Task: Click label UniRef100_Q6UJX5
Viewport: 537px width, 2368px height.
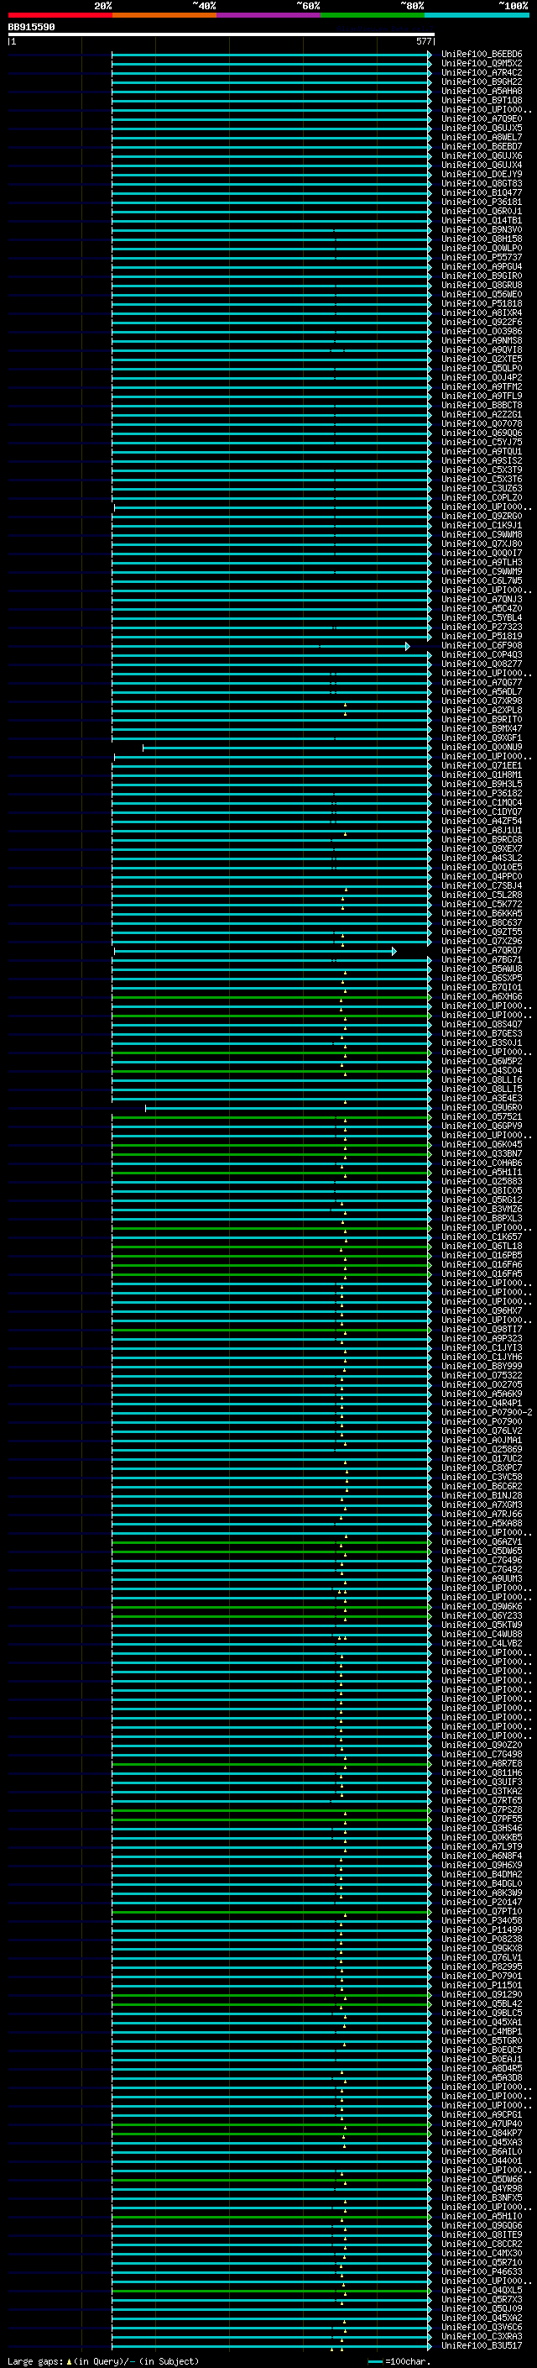Action: [482, 128]
